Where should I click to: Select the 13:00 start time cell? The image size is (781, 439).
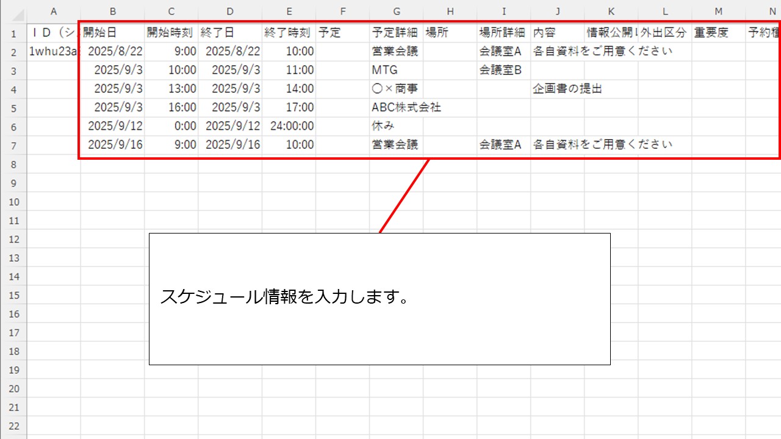pyautogui.click(x=171, y=89)
